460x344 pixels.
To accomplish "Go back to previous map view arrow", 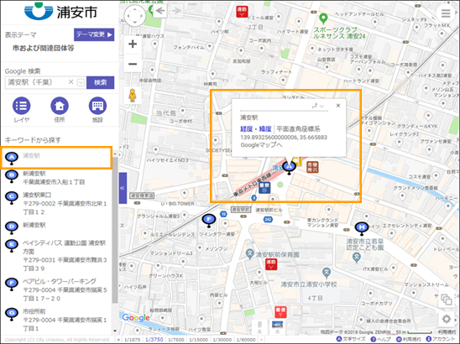I will (160, 11).
